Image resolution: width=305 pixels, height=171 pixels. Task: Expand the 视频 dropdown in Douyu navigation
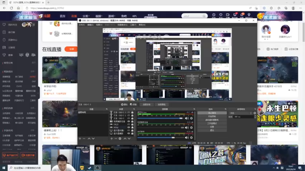coord(99,16)
